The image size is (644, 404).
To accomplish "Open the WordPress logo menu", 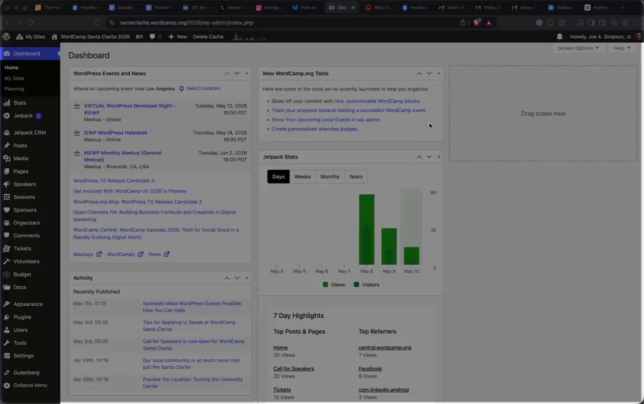I will pos(6,36).
